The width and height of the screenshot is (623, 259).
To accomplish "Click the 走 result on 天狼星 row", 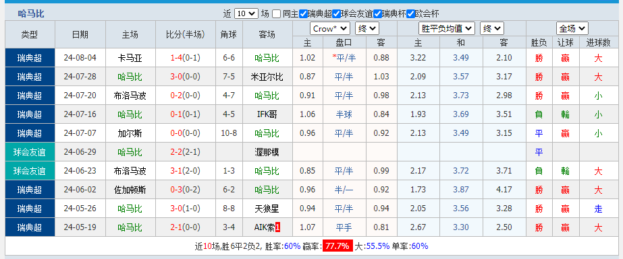I will [599, 209].
